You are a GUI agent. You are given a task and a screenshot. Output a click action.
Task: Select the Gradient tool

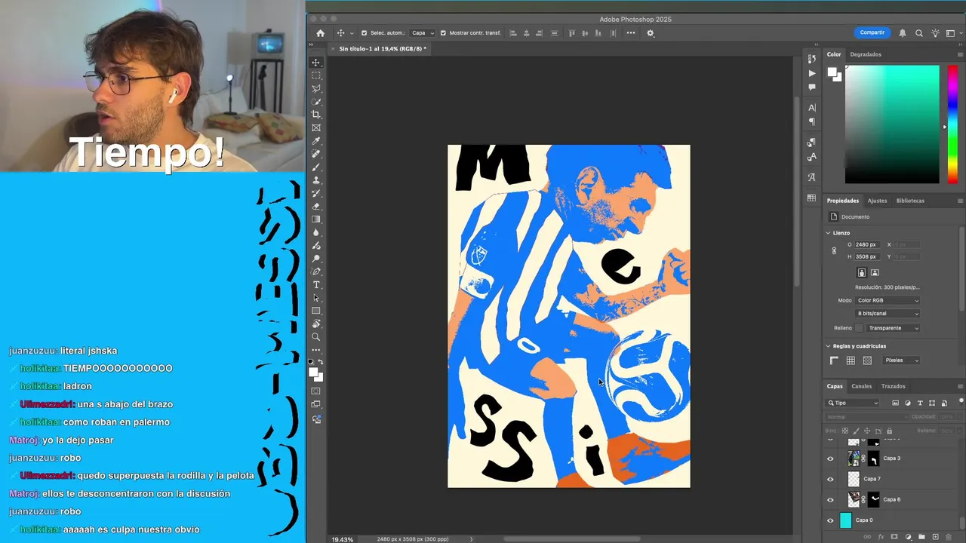coord(316,219)
